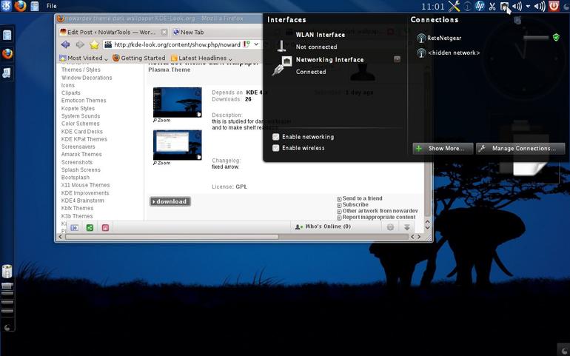Toggle Enable wireless checkbox
The image size is (570, 356).
(276, 148)
